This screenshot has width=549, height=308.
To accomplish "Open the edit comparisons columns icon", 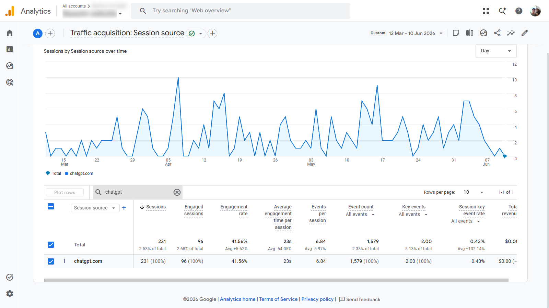I will tap(470, 33).
